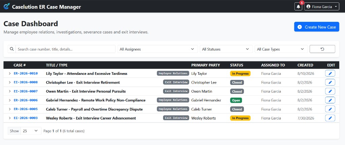The width and height of the screenshot is (345, 145).
Task: Expand the EI-2026-0008 case row
Action: (10, 82)
